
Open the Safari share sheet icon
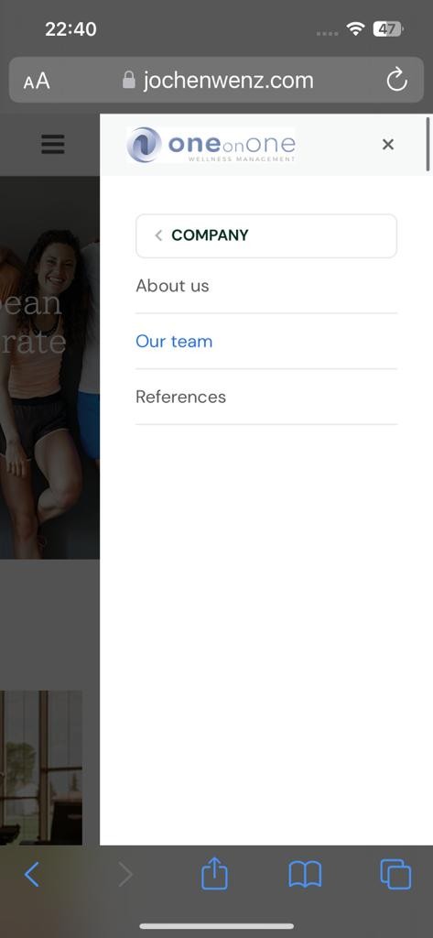[x=214, y=873]
